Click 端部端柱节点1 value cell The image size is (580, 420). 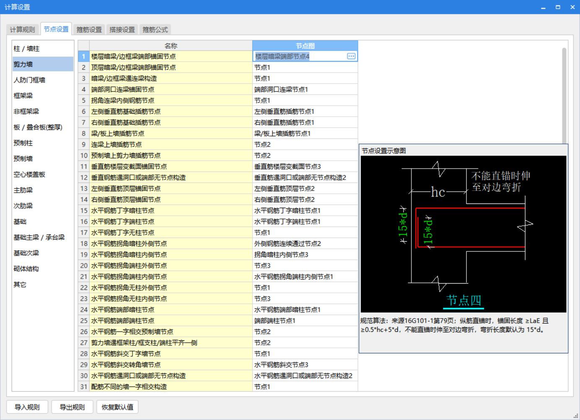coord(305,321)
